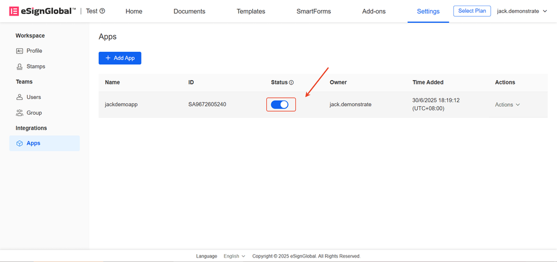This screenshot has width=557, height=262.
Task: Open the jack.demonstrate account menu
Action: tap(522, 11)
